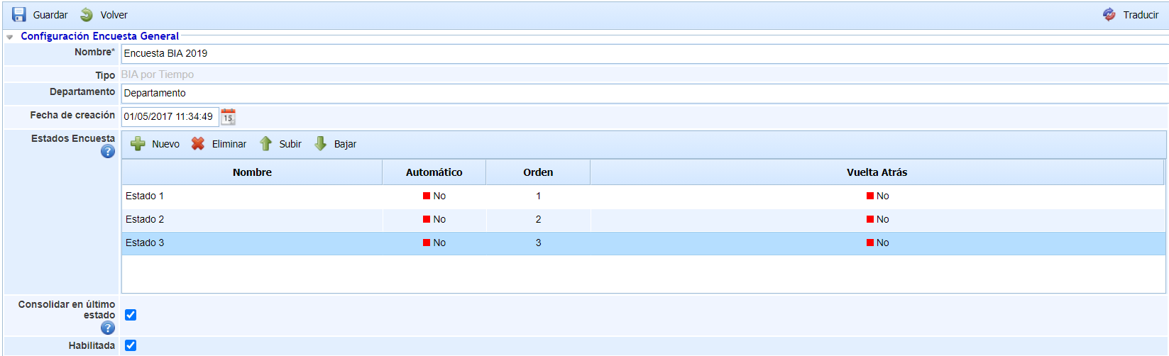Open help icon under Consolidar en último estado
The image size is (1169, 356).
coord(108,328)
